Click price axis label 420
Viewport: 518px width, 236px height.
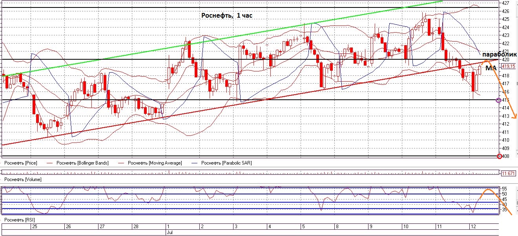(505, 59)
